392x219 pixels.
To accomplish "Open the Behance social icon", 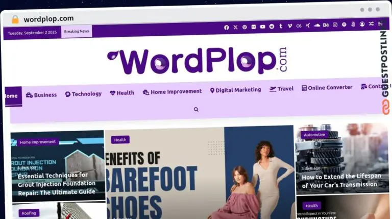I will 326,25.
